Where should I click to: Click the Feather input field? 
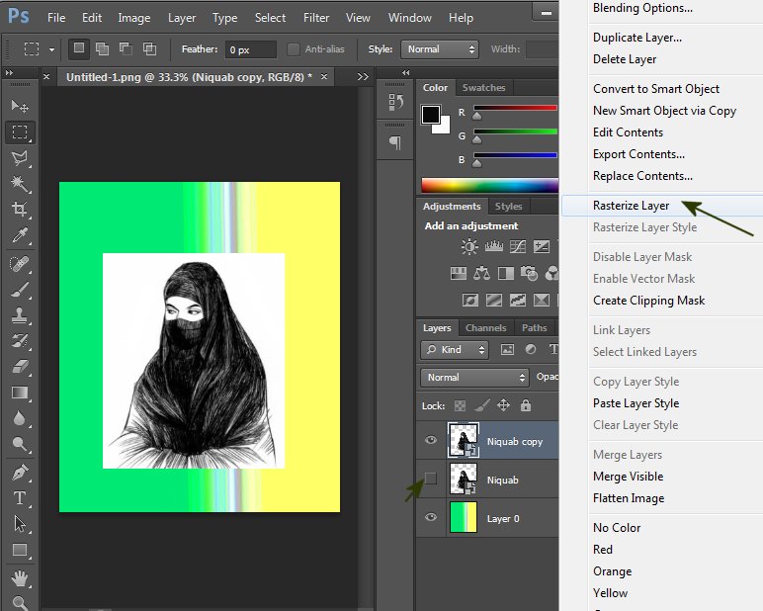(250, 49)
